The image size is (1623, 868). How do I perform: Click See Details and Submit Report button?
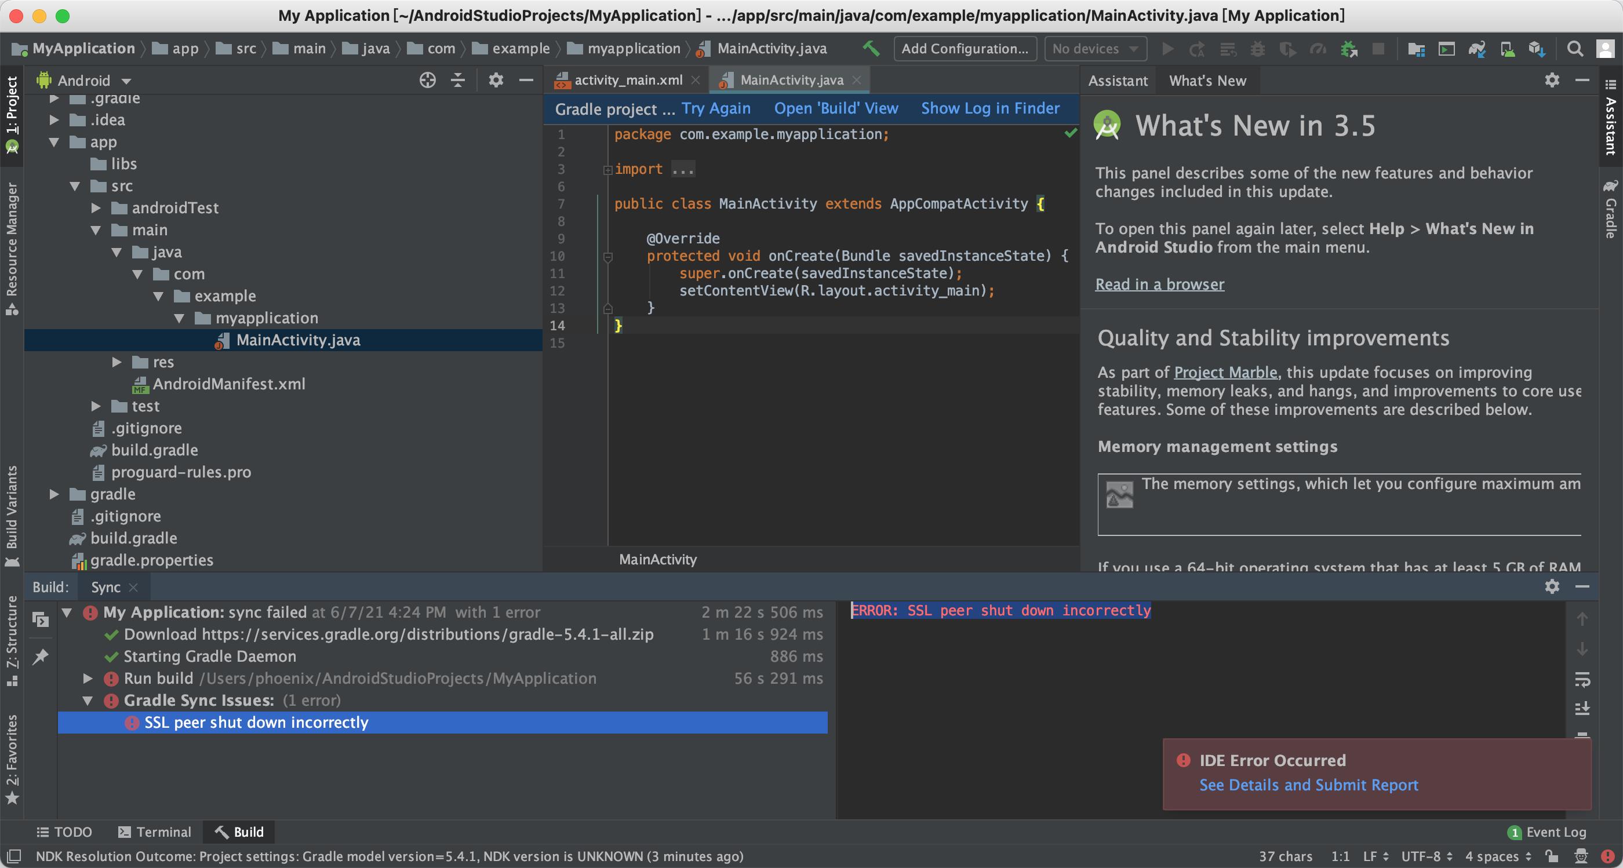pyautogui.click(x=1309, y=785)
